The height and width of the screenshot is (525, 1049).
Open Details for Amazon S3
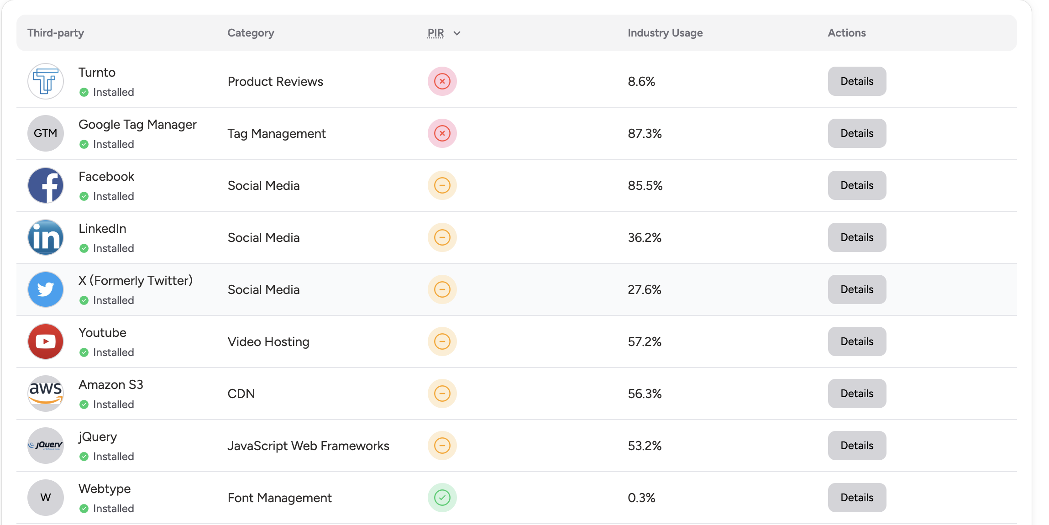[x=857, y=394]
